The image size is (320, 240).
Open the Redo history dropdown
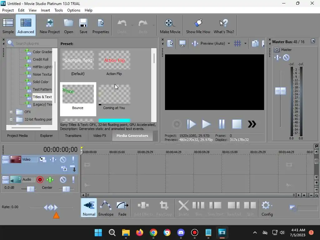coord(153,26)
